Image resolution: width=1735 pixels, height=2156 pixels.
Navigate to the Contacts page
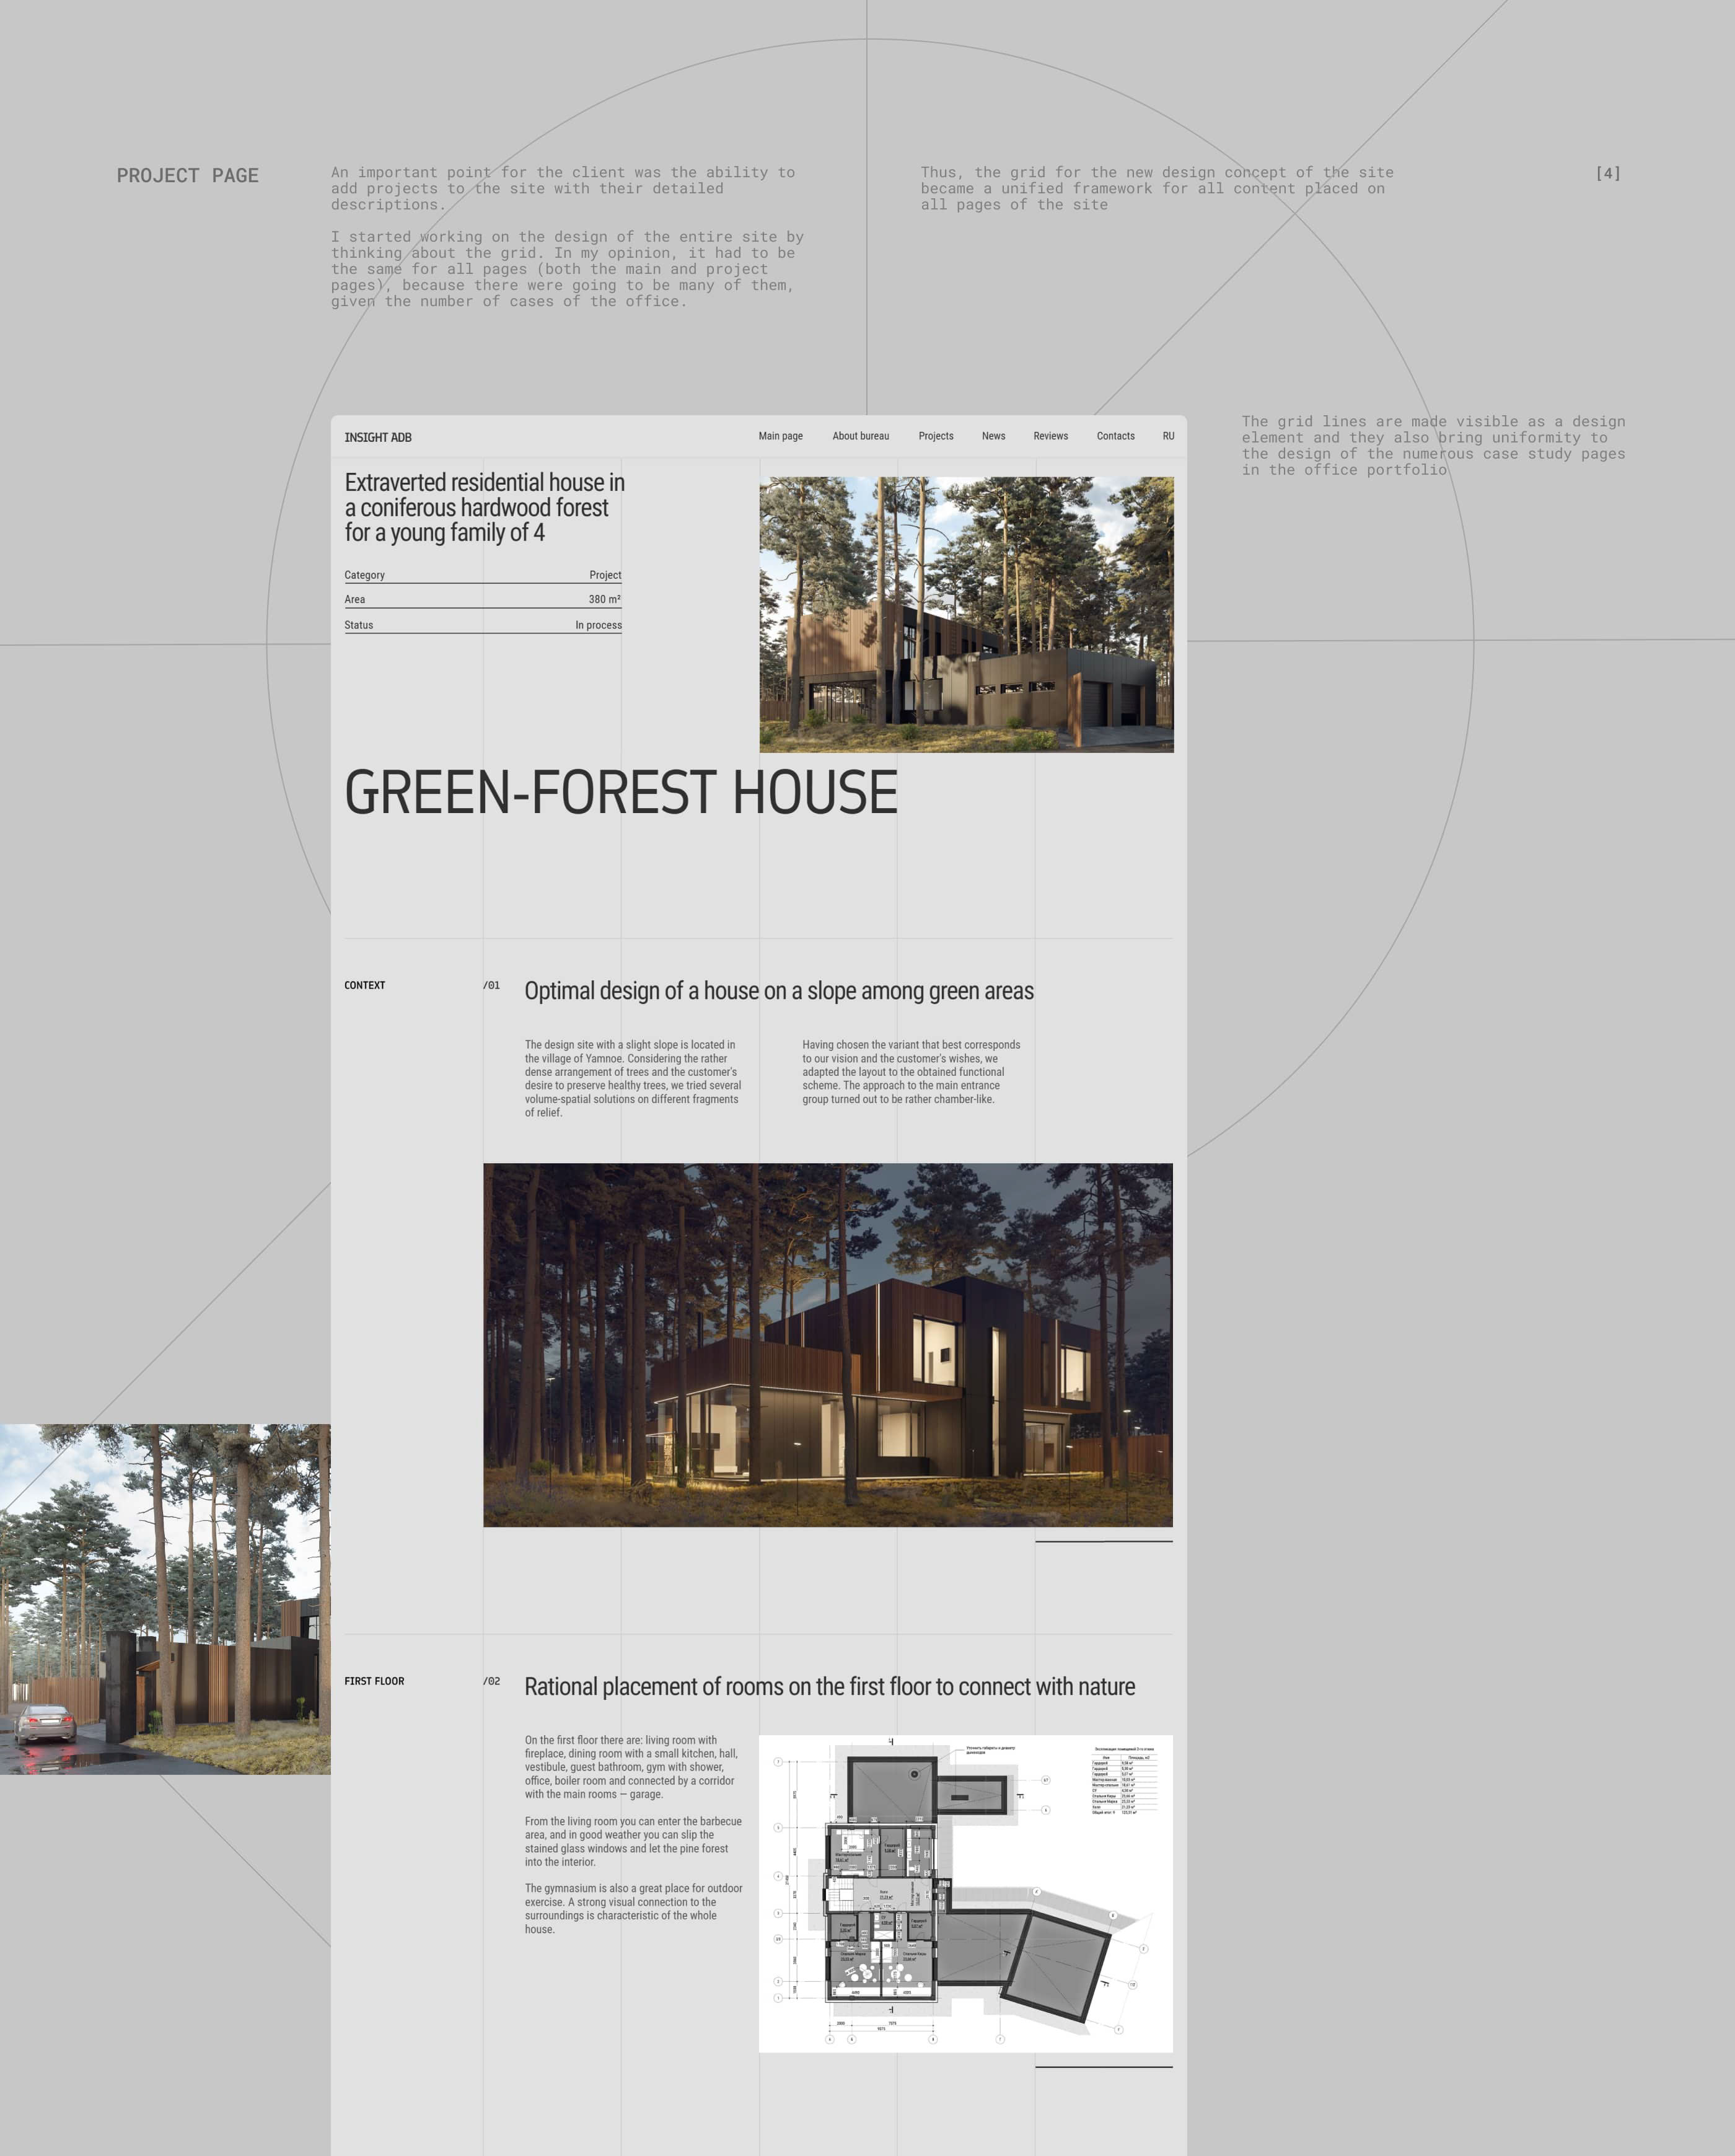tap(1115, 436)
